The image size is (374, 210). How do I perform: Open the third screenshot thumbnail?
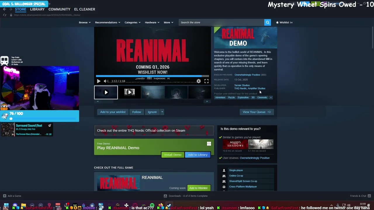coord(153,92)
